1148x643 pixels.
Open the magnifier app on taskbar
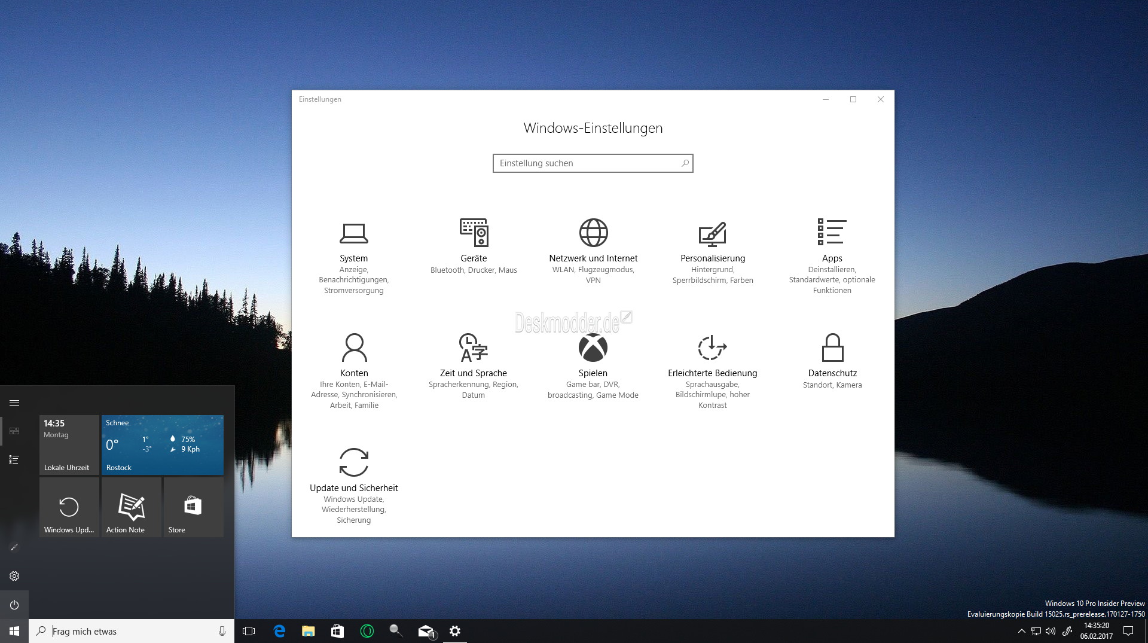395,630
